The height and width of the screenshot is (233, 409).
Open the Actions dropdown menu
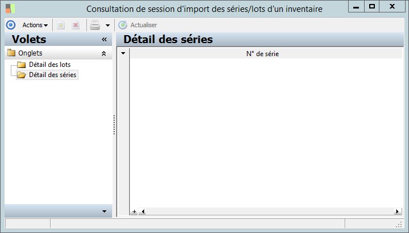35,25
